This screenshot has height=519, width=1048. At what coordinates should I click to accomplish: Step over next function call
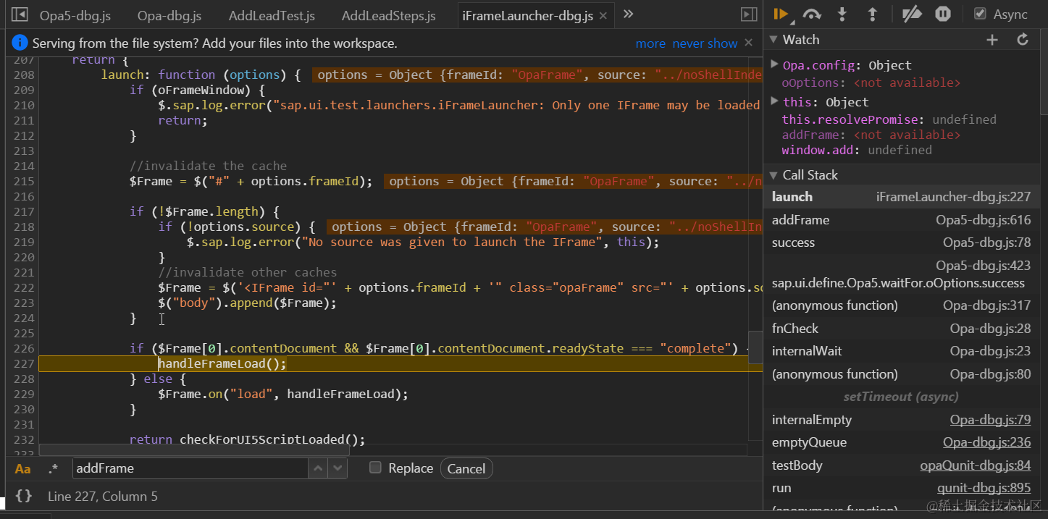[812, 14]
